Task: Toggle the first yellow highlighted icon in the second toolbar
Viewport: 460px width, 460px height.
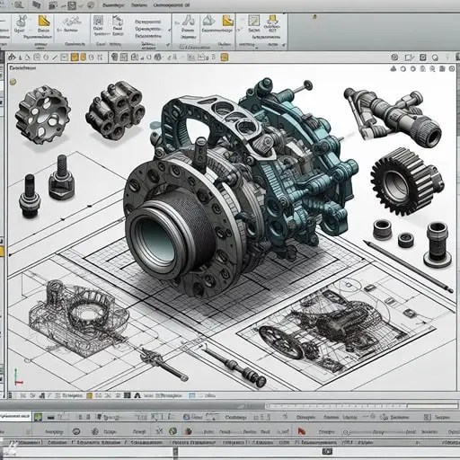Action: 75,57
